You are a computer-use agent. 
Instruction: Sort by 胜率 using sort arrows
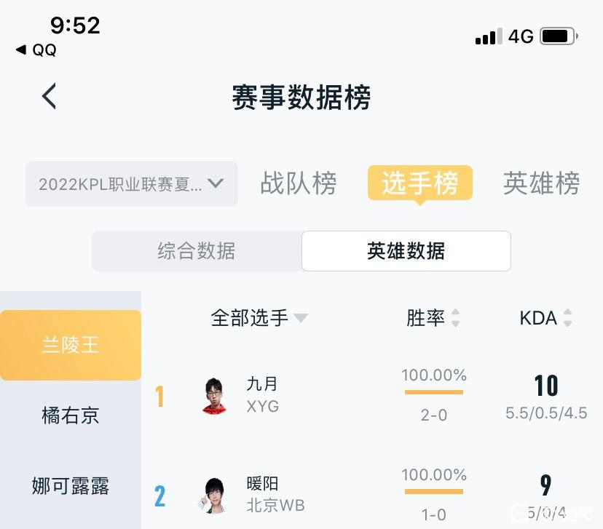[455, 318]
